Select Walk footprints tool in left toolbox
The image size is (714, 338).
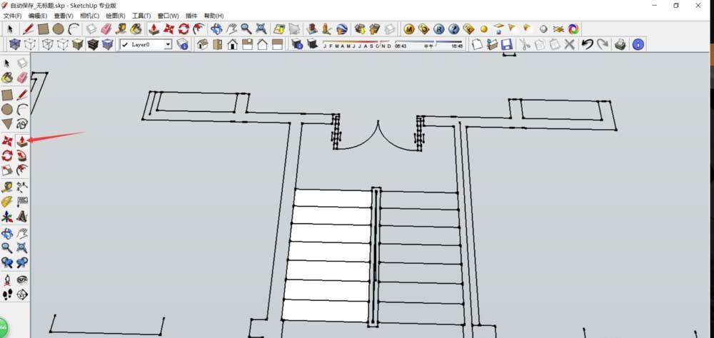[7, 295]
